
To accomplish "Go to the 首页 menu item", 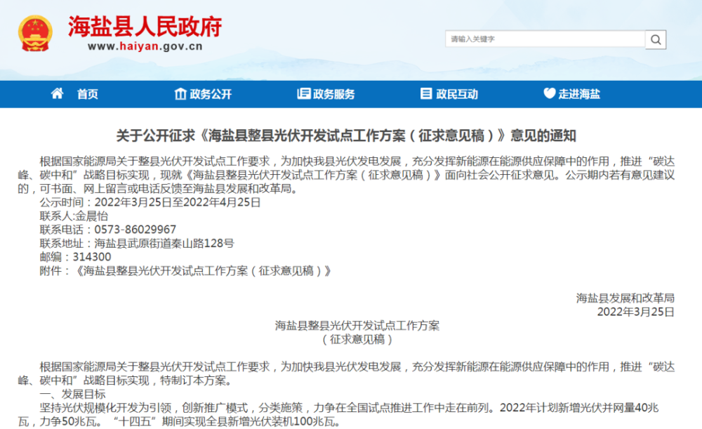I will click(x=88, y=95).
